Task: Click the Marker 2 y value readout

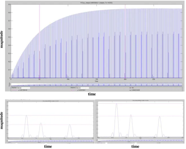Action: [x=81, y=90]
